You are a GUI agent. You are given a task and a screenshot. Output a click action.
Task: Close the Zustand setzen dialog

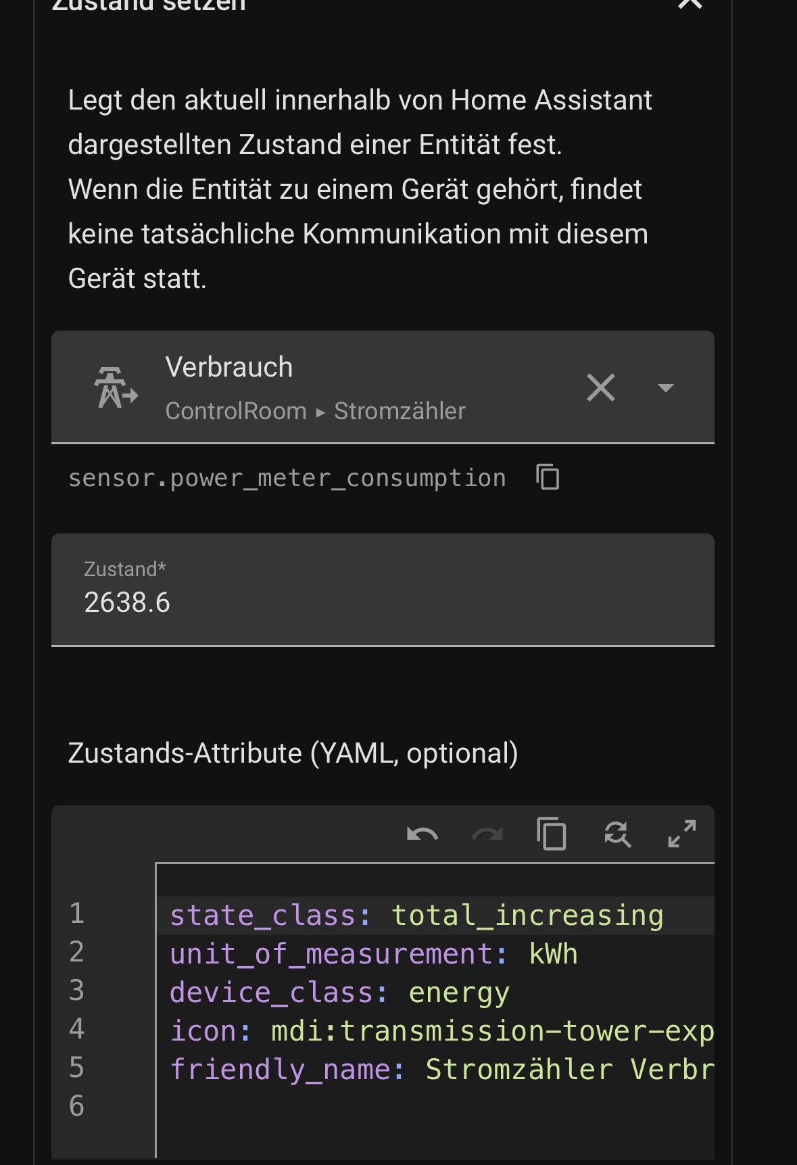(x=690, y=4)
